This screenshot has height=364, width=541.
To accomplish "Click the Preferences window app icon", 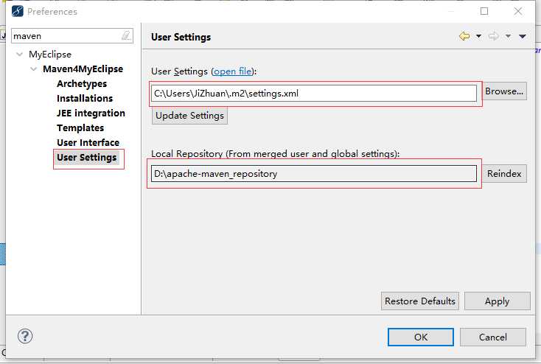I will [17, 11].
